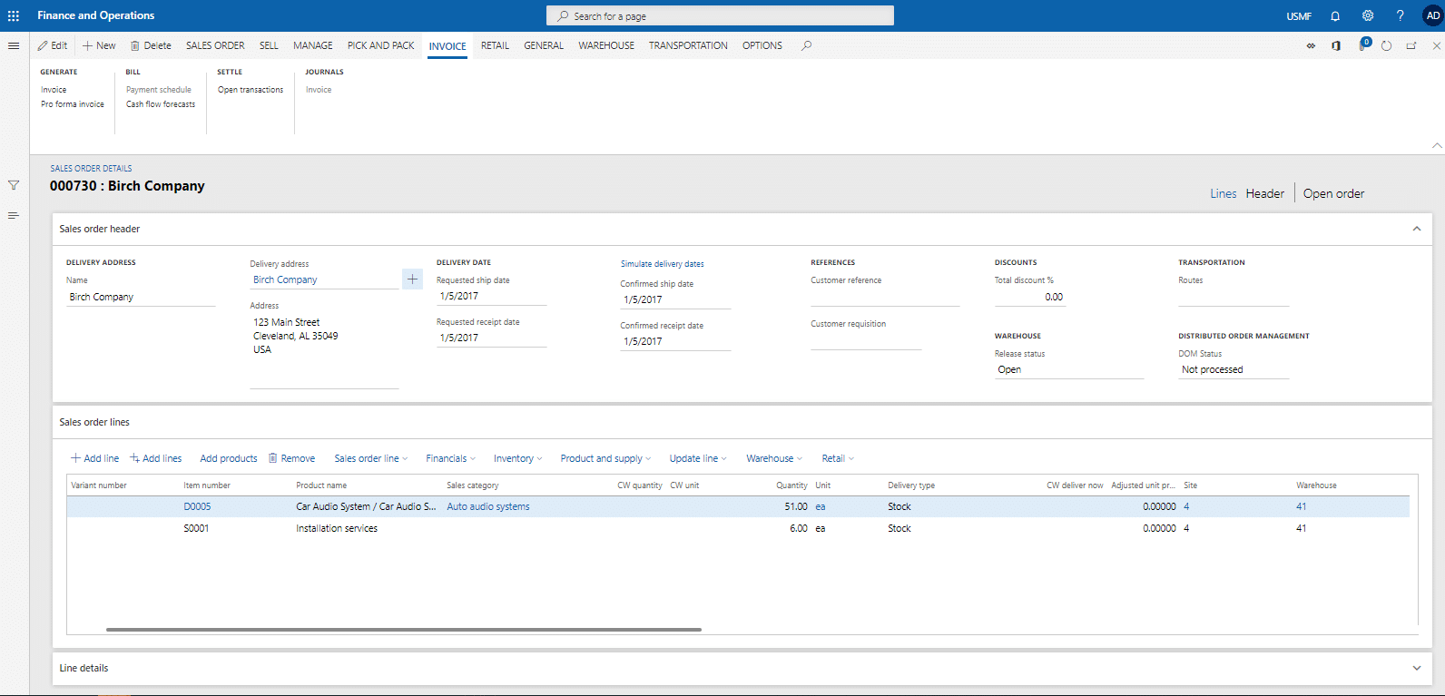Switch to the RETAIL ribbon tab

[x=495, y=45]
